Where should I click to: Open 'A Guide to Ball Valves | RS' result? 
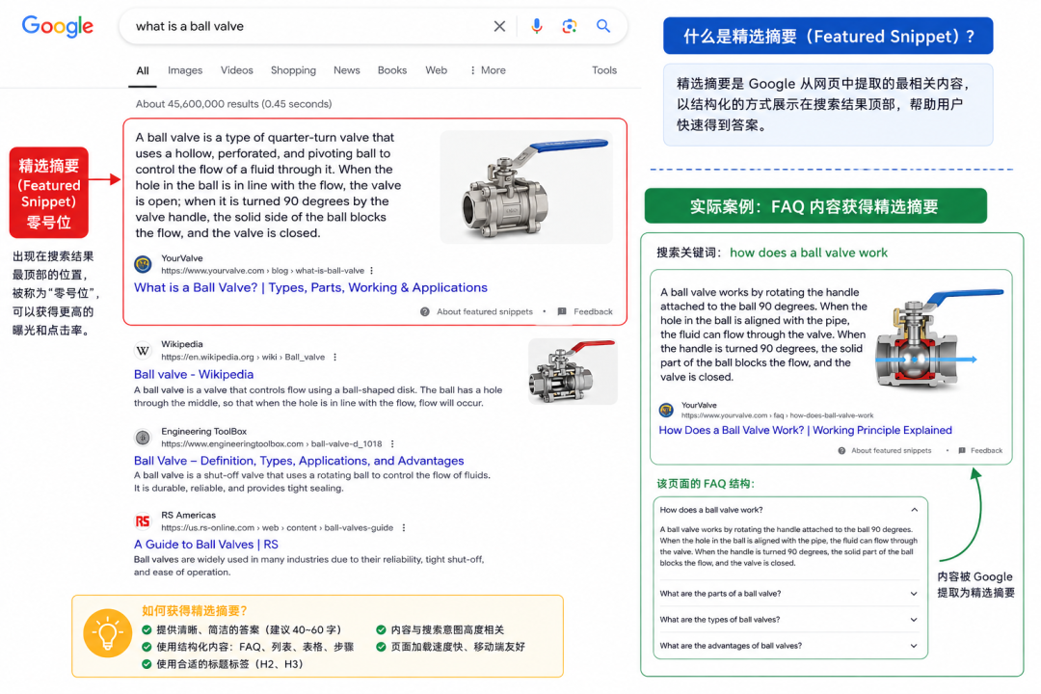click(x=206, y=545)
